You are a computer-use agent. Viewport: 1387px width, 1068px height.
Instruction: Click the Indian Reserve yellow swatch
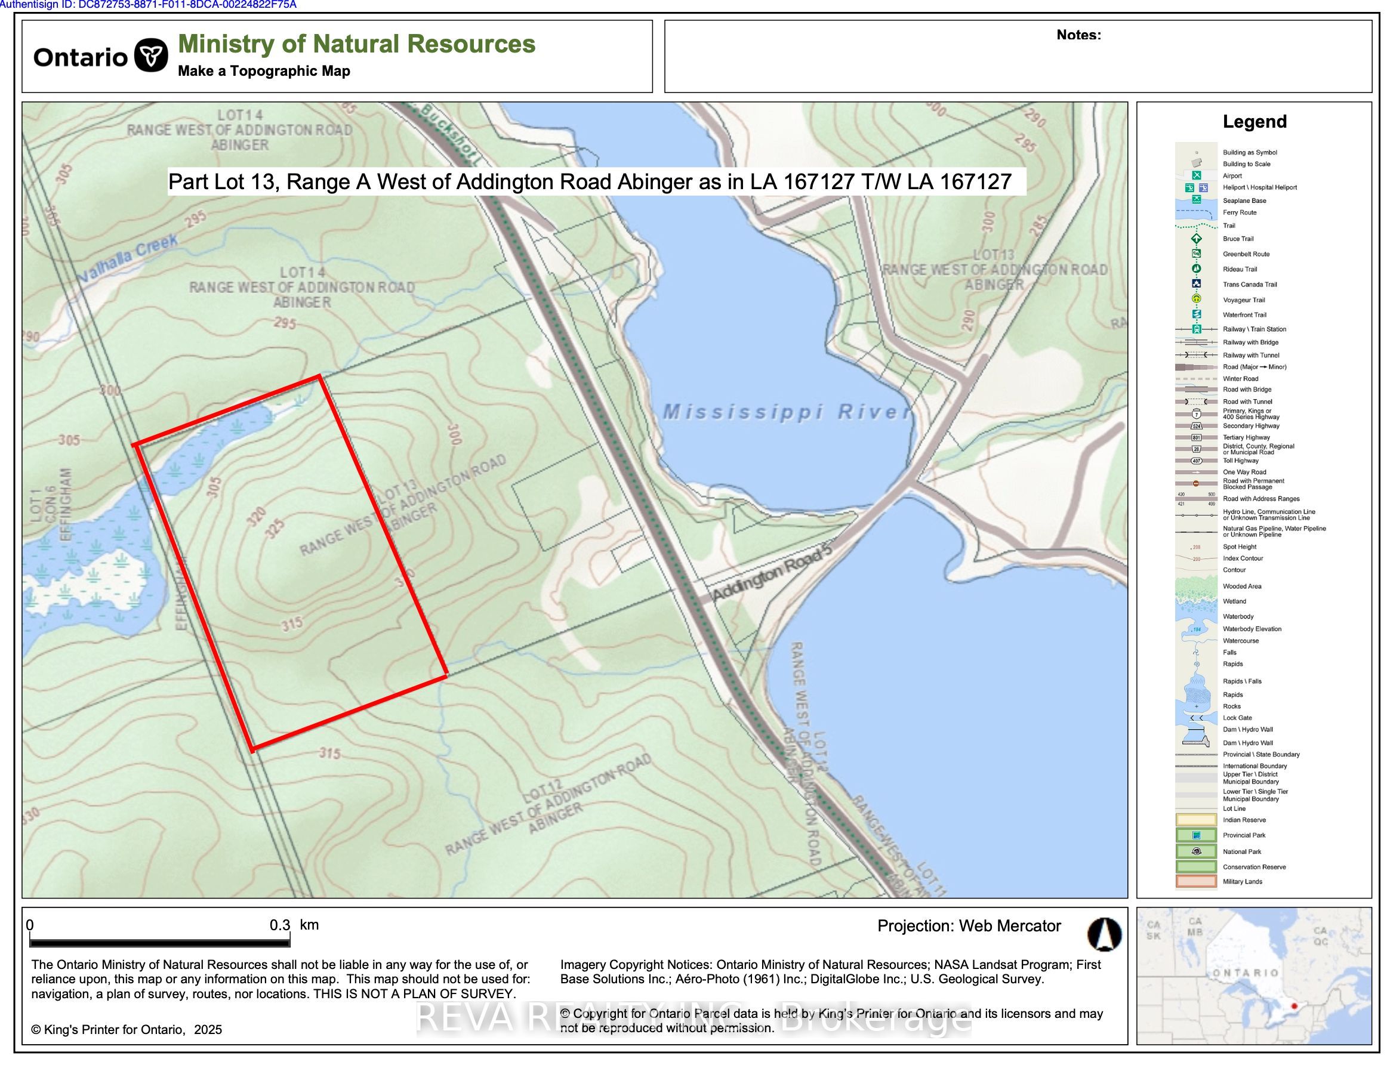[x=1197, y=820]
